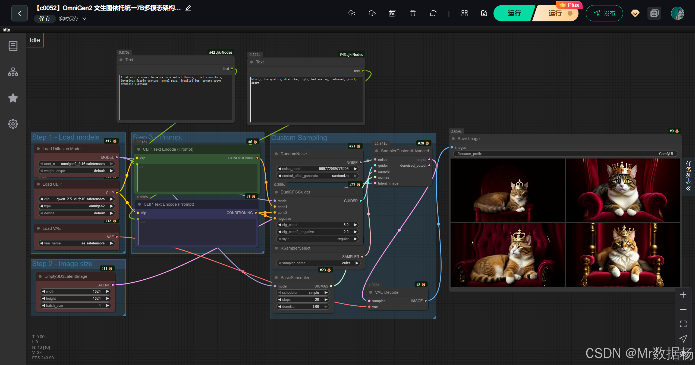695x365 pixels.
Task: Increase steps value with right arrow
Action: (326, 300)
